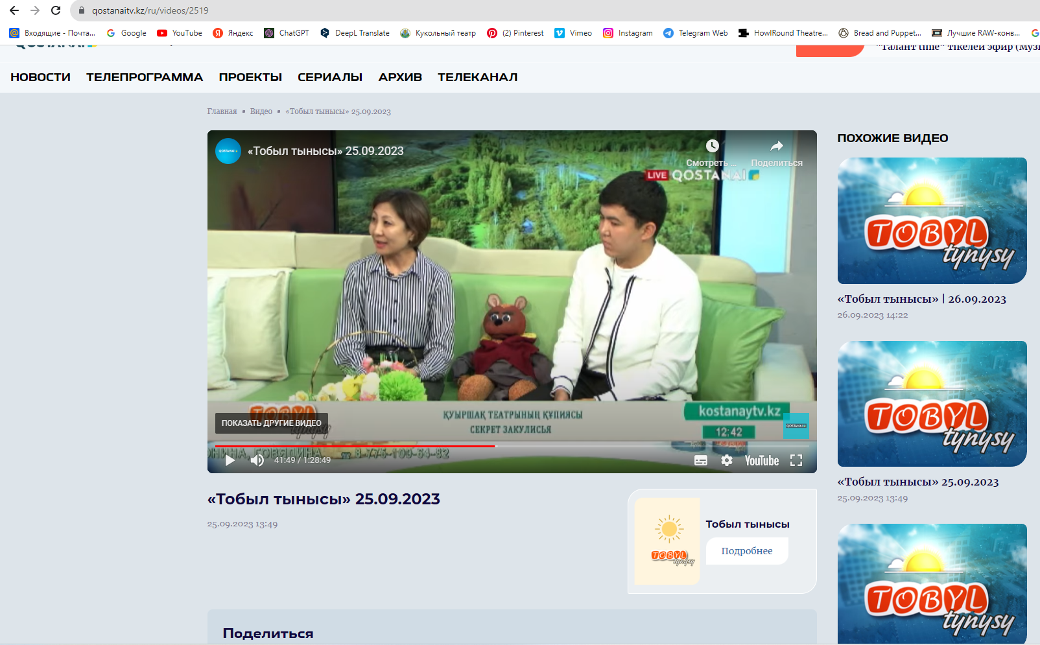Open player settings gear icon
The height and width of the screenshot is (645, 1040).
tap(727, 460)
